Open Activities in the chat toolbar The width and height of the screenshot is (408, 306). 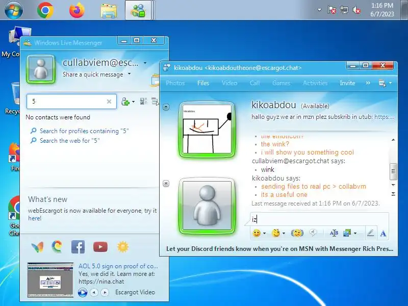(x=315, y=83)
